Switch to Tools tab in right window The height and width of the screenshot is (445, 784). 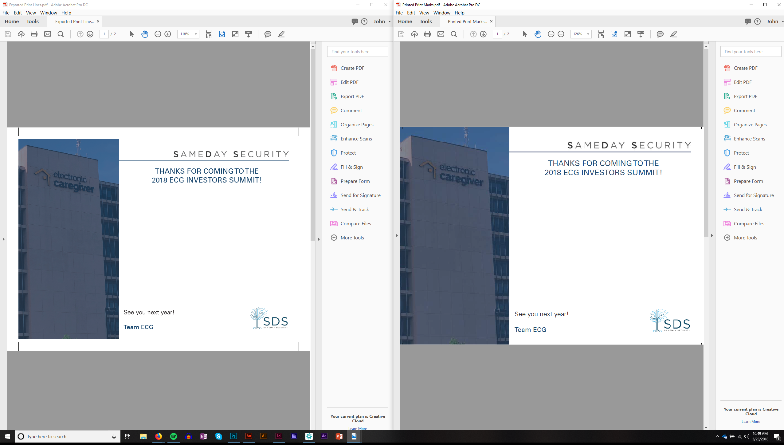coord(426,21)
